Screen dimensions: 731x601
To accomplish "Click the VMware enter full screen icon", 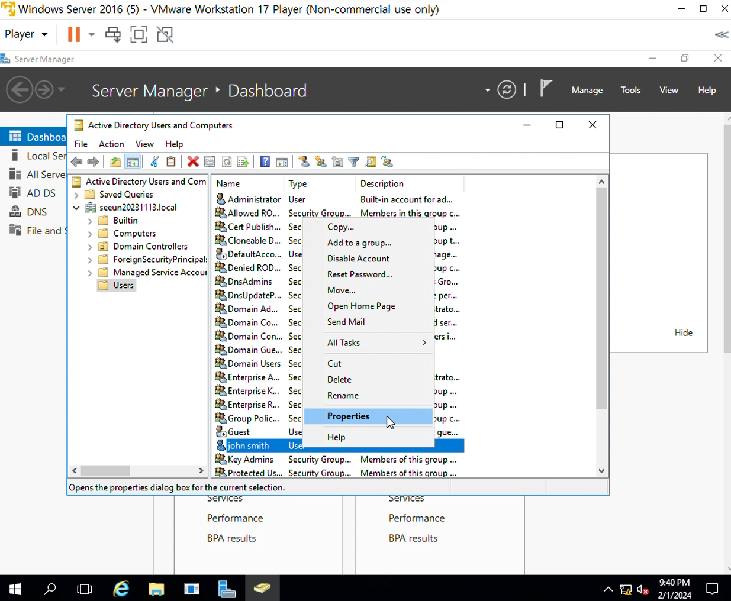I will point(139,34).
